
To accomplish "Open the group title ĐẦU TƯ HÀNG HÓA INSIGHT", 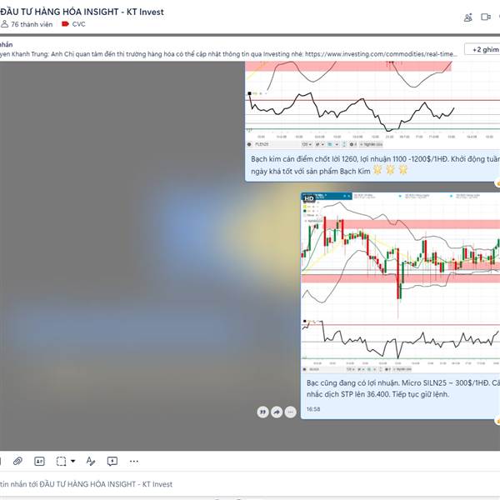I will tap(82, 12).
